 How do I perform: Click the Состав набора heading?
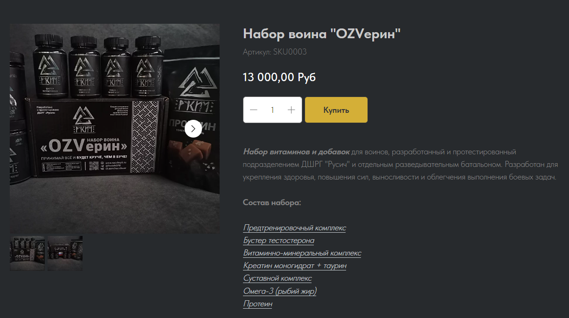272,203
